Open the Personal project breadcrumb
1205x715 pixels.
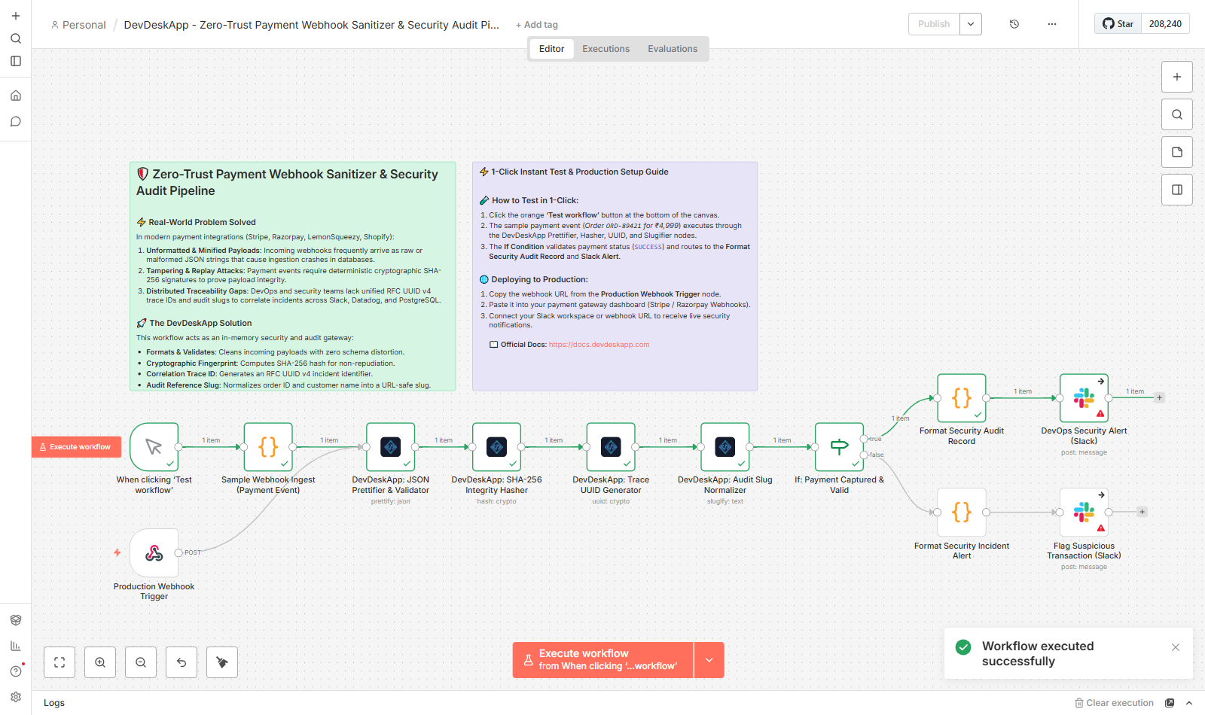pyautogui.click(x=78, y=25)
